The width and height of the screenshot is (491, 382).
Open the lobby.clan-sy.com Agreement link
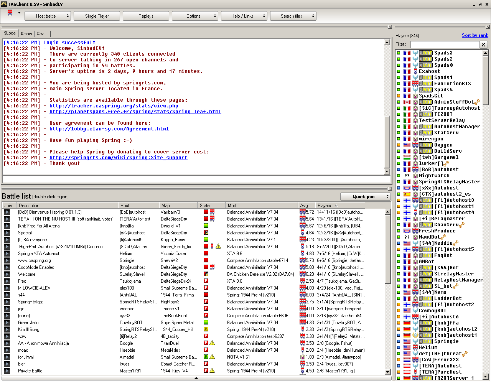pyautogui.click(x=109, y=129)
